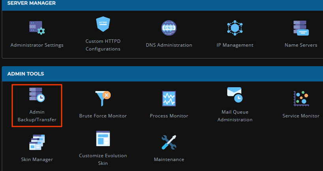The width and height of the screenshot is (323, 171).
Task: Click the Service Monitor chart icon
Action: [301, 99]
